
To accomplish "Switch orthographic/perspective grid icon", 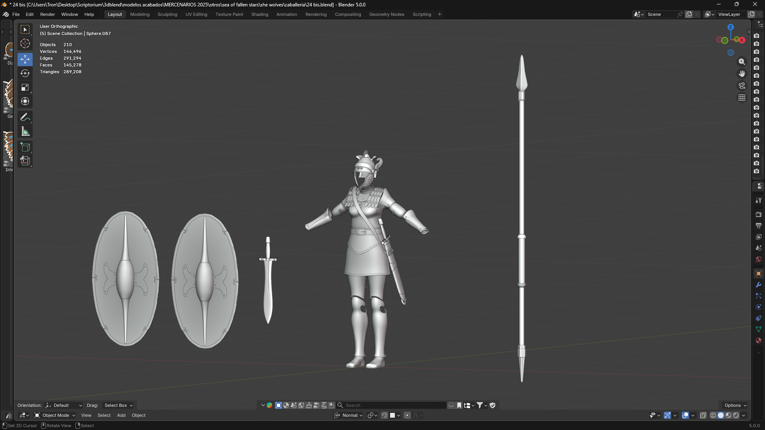I will 742,98.
